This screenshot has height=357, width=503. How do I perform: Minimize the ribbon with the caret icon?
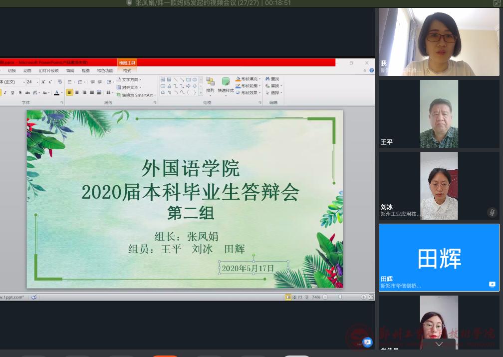[365, 70]
